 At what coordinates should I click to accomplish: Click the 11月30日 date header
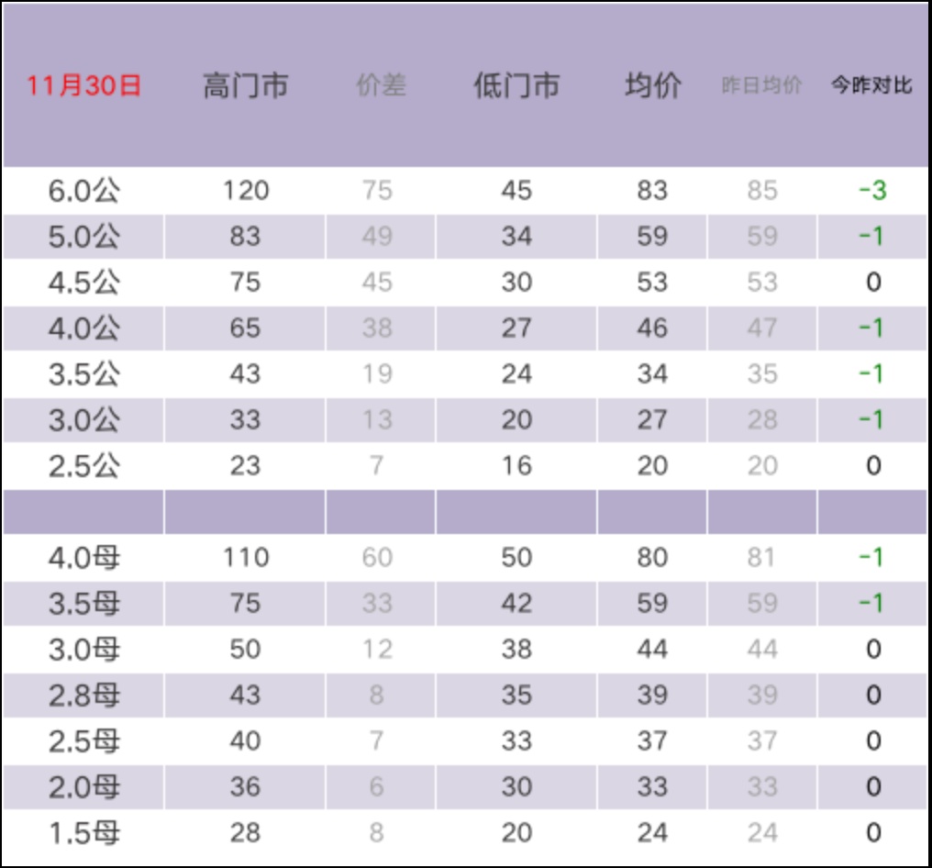click(83, 85)
